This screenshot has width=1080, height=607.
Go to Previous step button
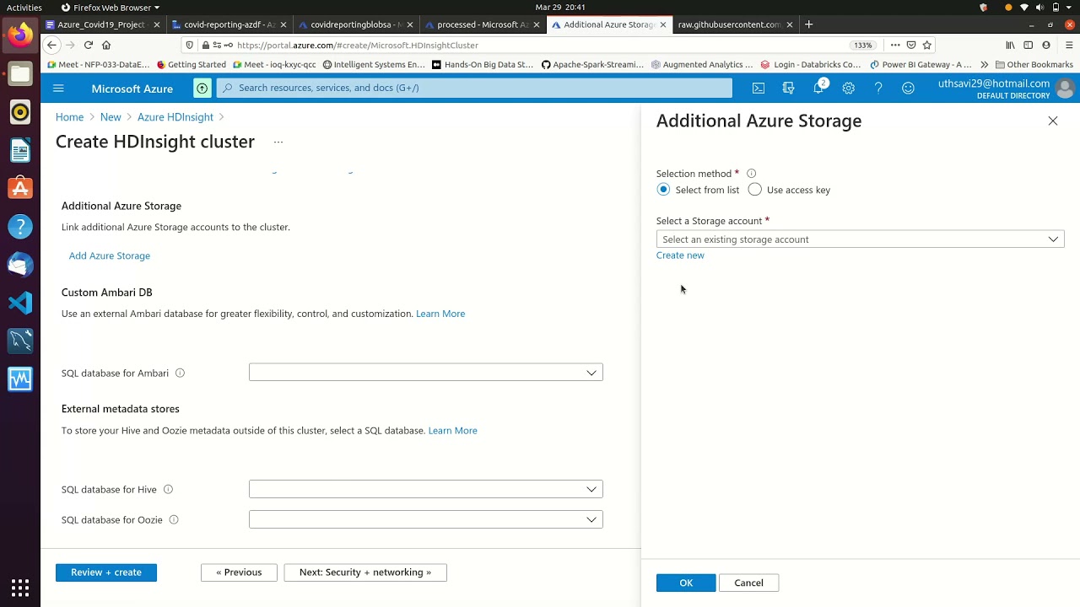coord(238,572)
